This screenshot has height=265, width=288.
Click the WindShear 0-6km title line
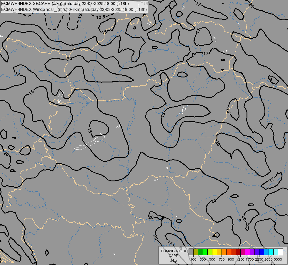(x=74, y=9)
